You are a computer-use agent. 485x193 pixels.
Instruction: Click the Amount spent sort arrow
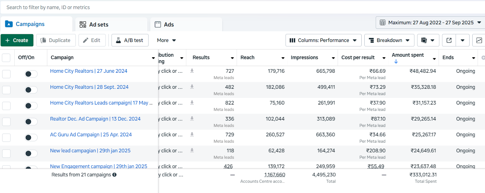pos(396,62)
